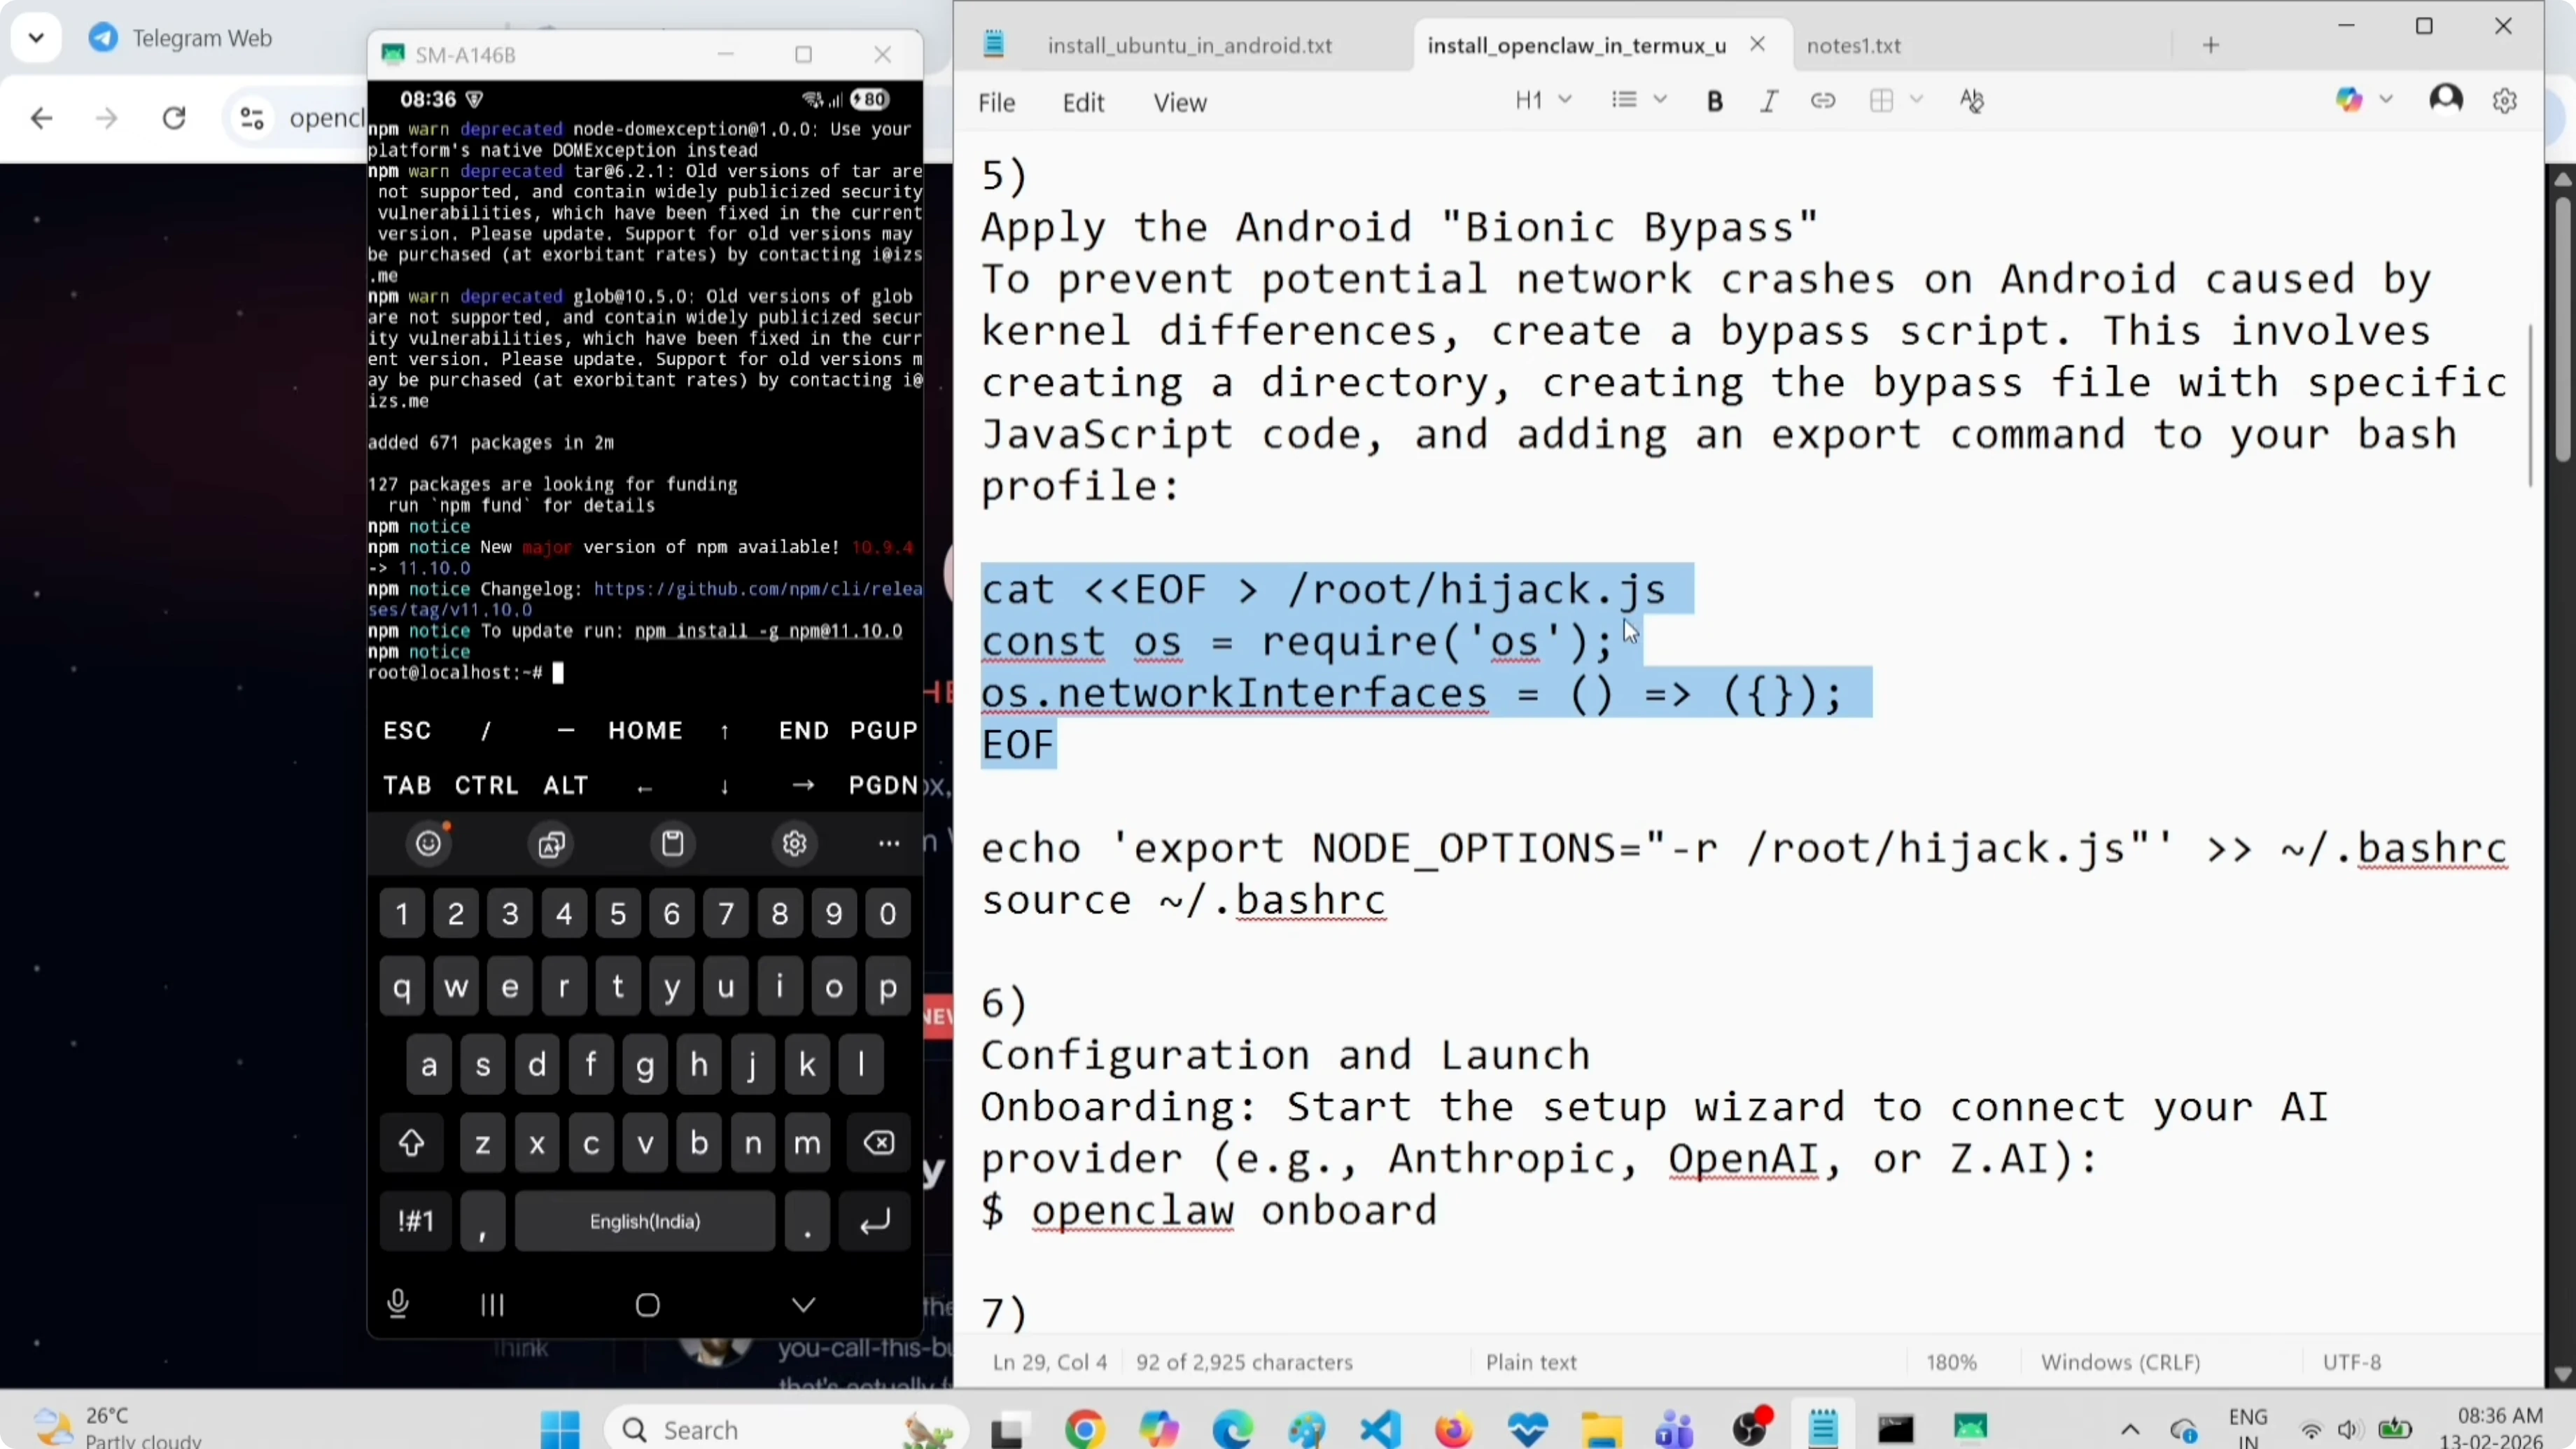2576x1449 pixels.
Task: Create a new tab with the plus button
Action: point(2211,45)
